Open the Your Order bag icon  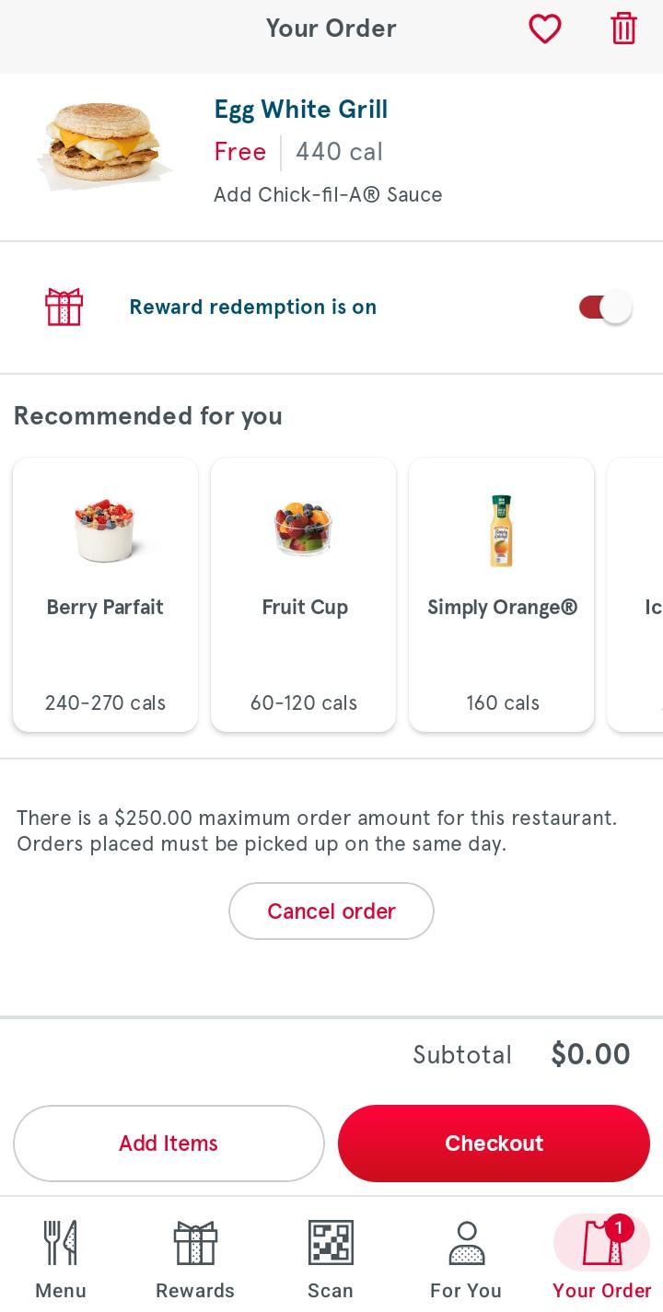[x=601, y=1242]
